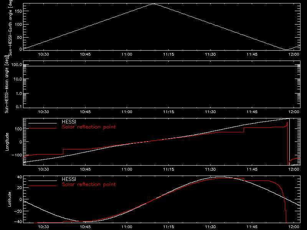Screen dimensions: 307x230
Task: Click 11:30 tick under Latitude plot
Action: click(210, 227)
